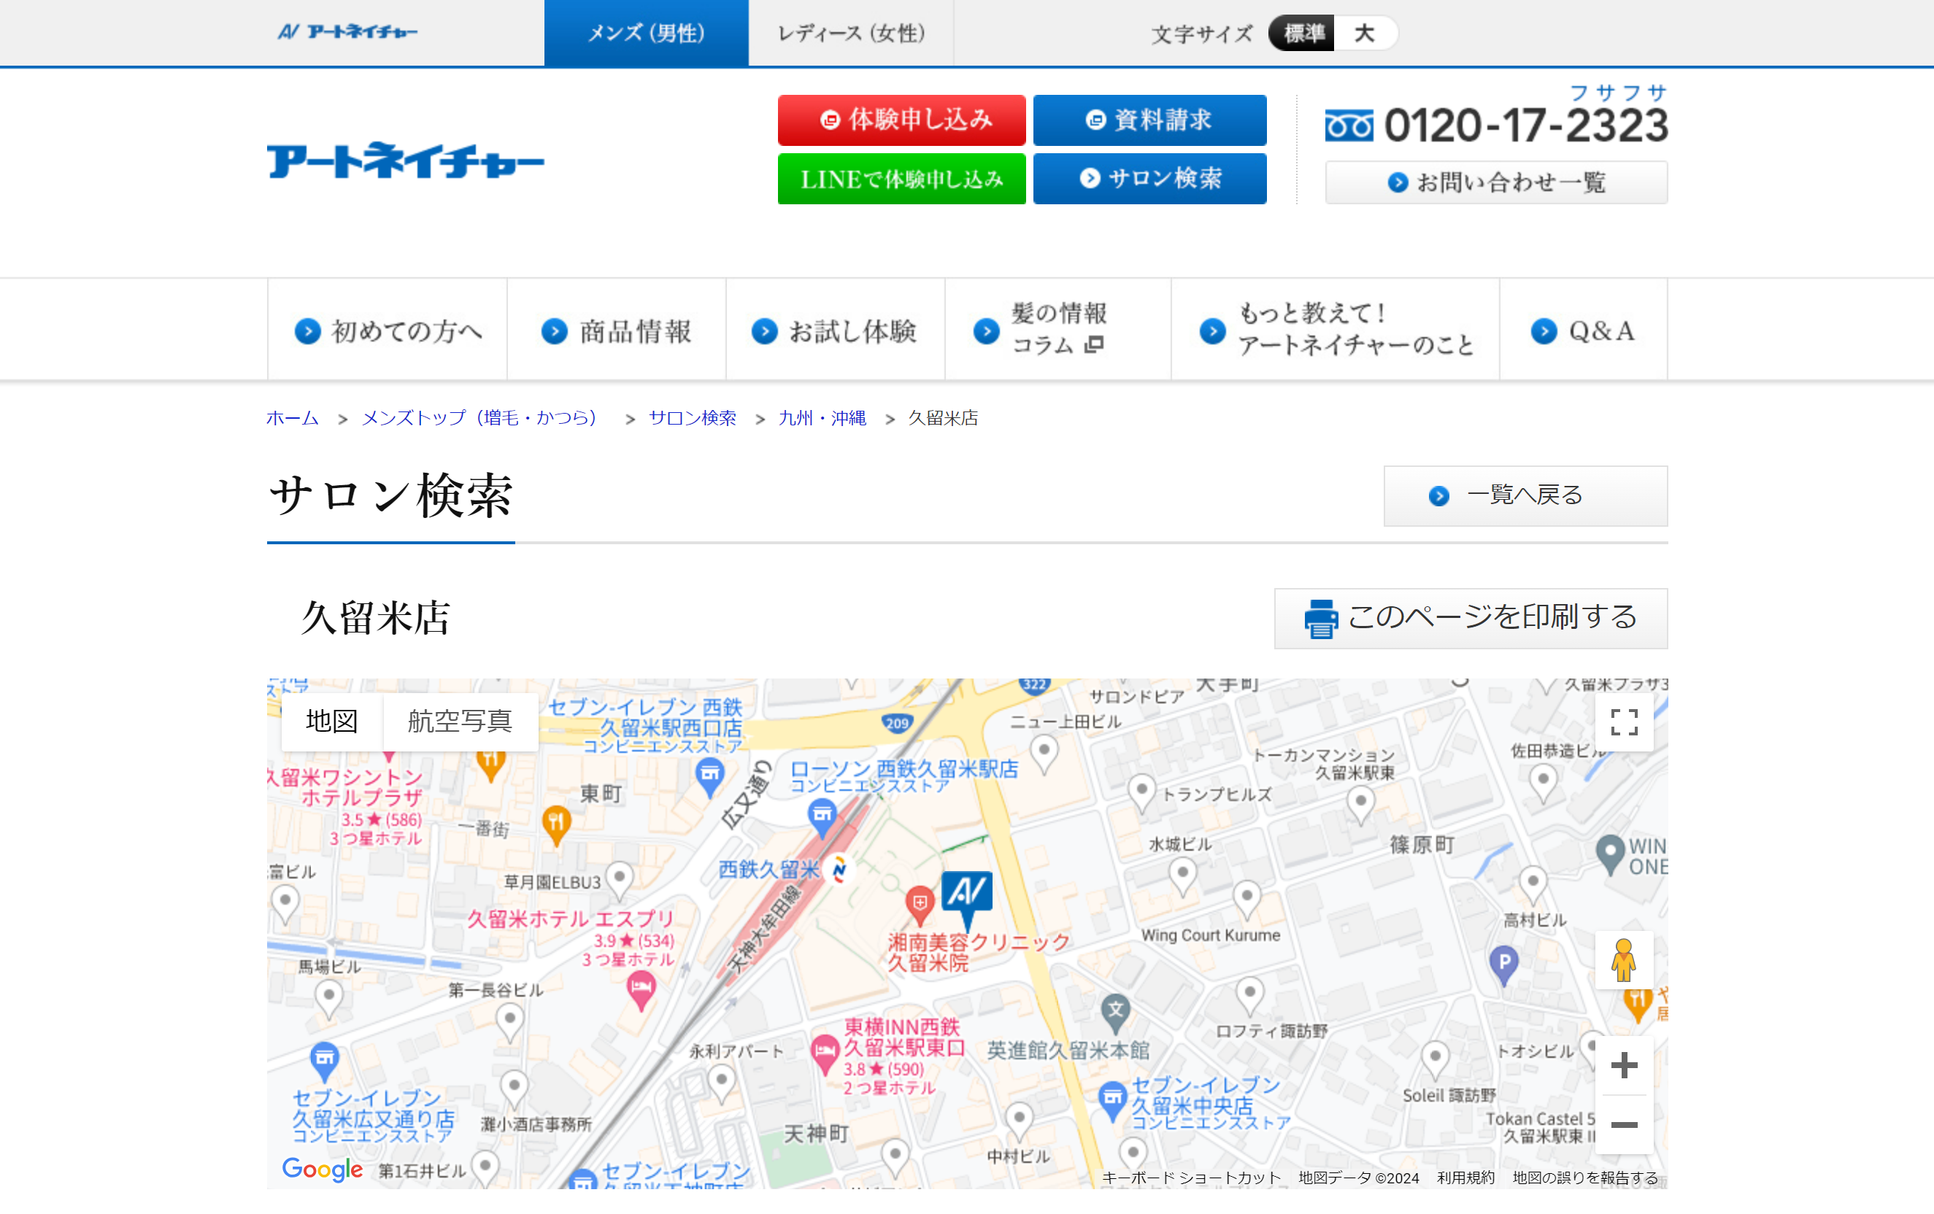Click サロン検索 breadcrumb link
The height and width of the screenshot is (1214, 1934).
[x=692, y=418]
